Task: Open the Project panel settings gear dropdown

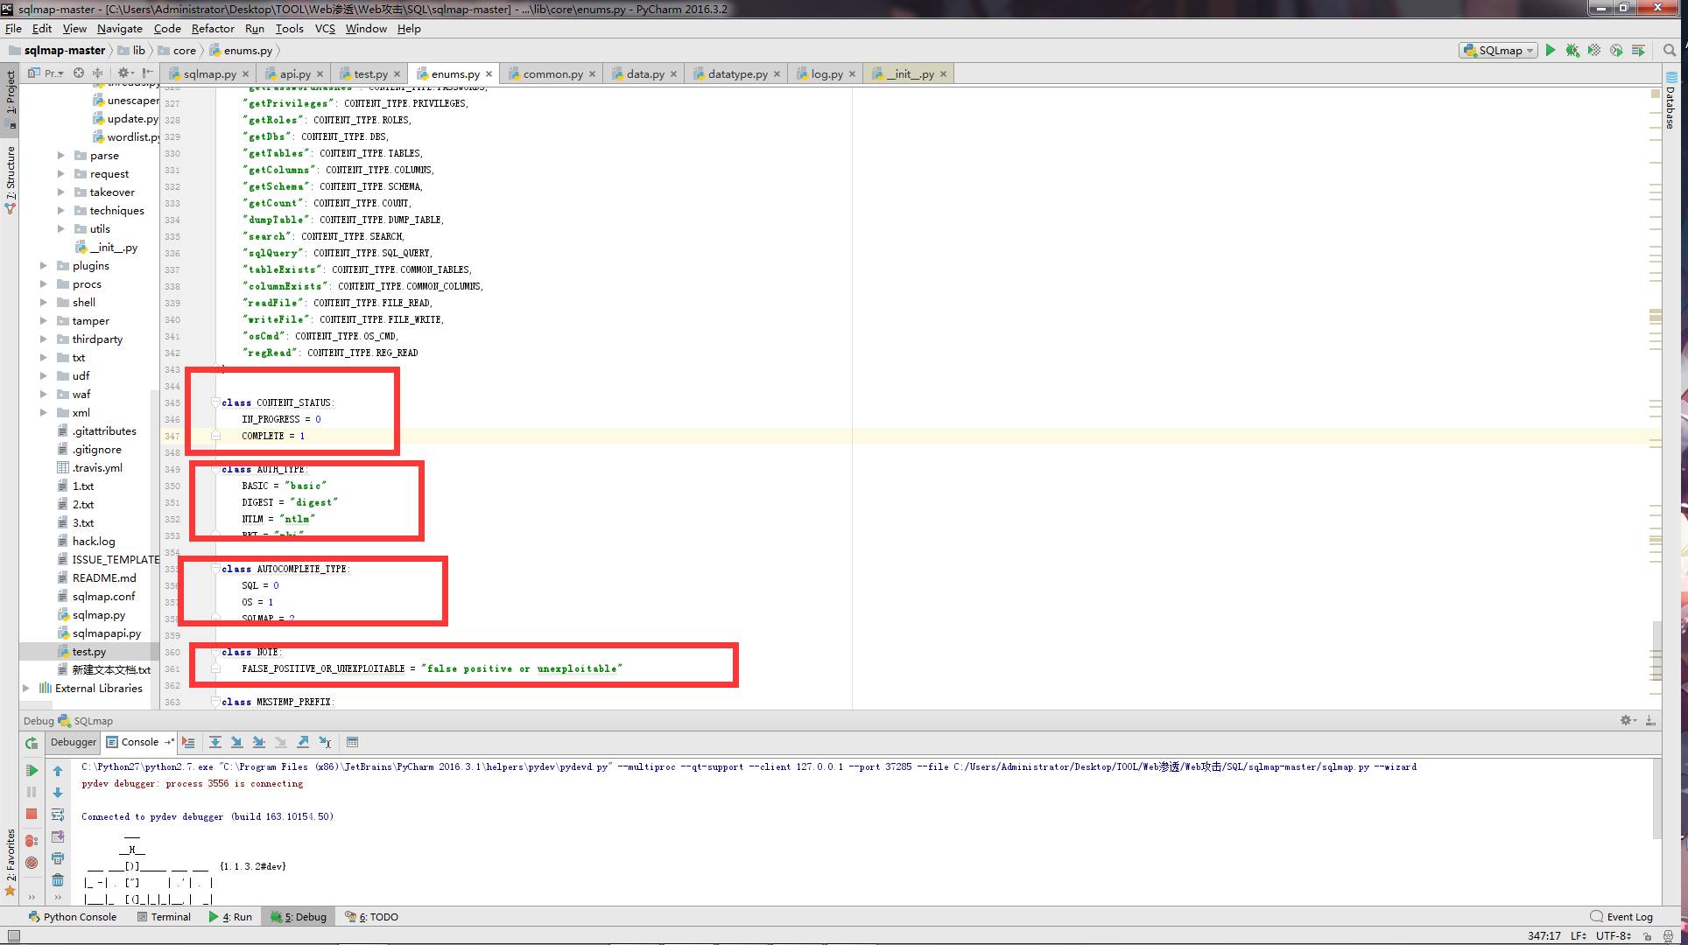Action: pos(126,73)
